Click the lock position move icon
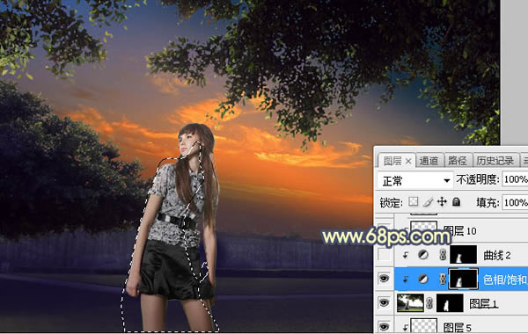This screenshot has width=528, height=334. coord(442,202)
